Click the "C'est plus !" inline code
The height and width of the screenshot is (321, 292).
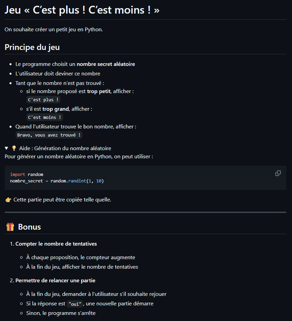point(43,100)
